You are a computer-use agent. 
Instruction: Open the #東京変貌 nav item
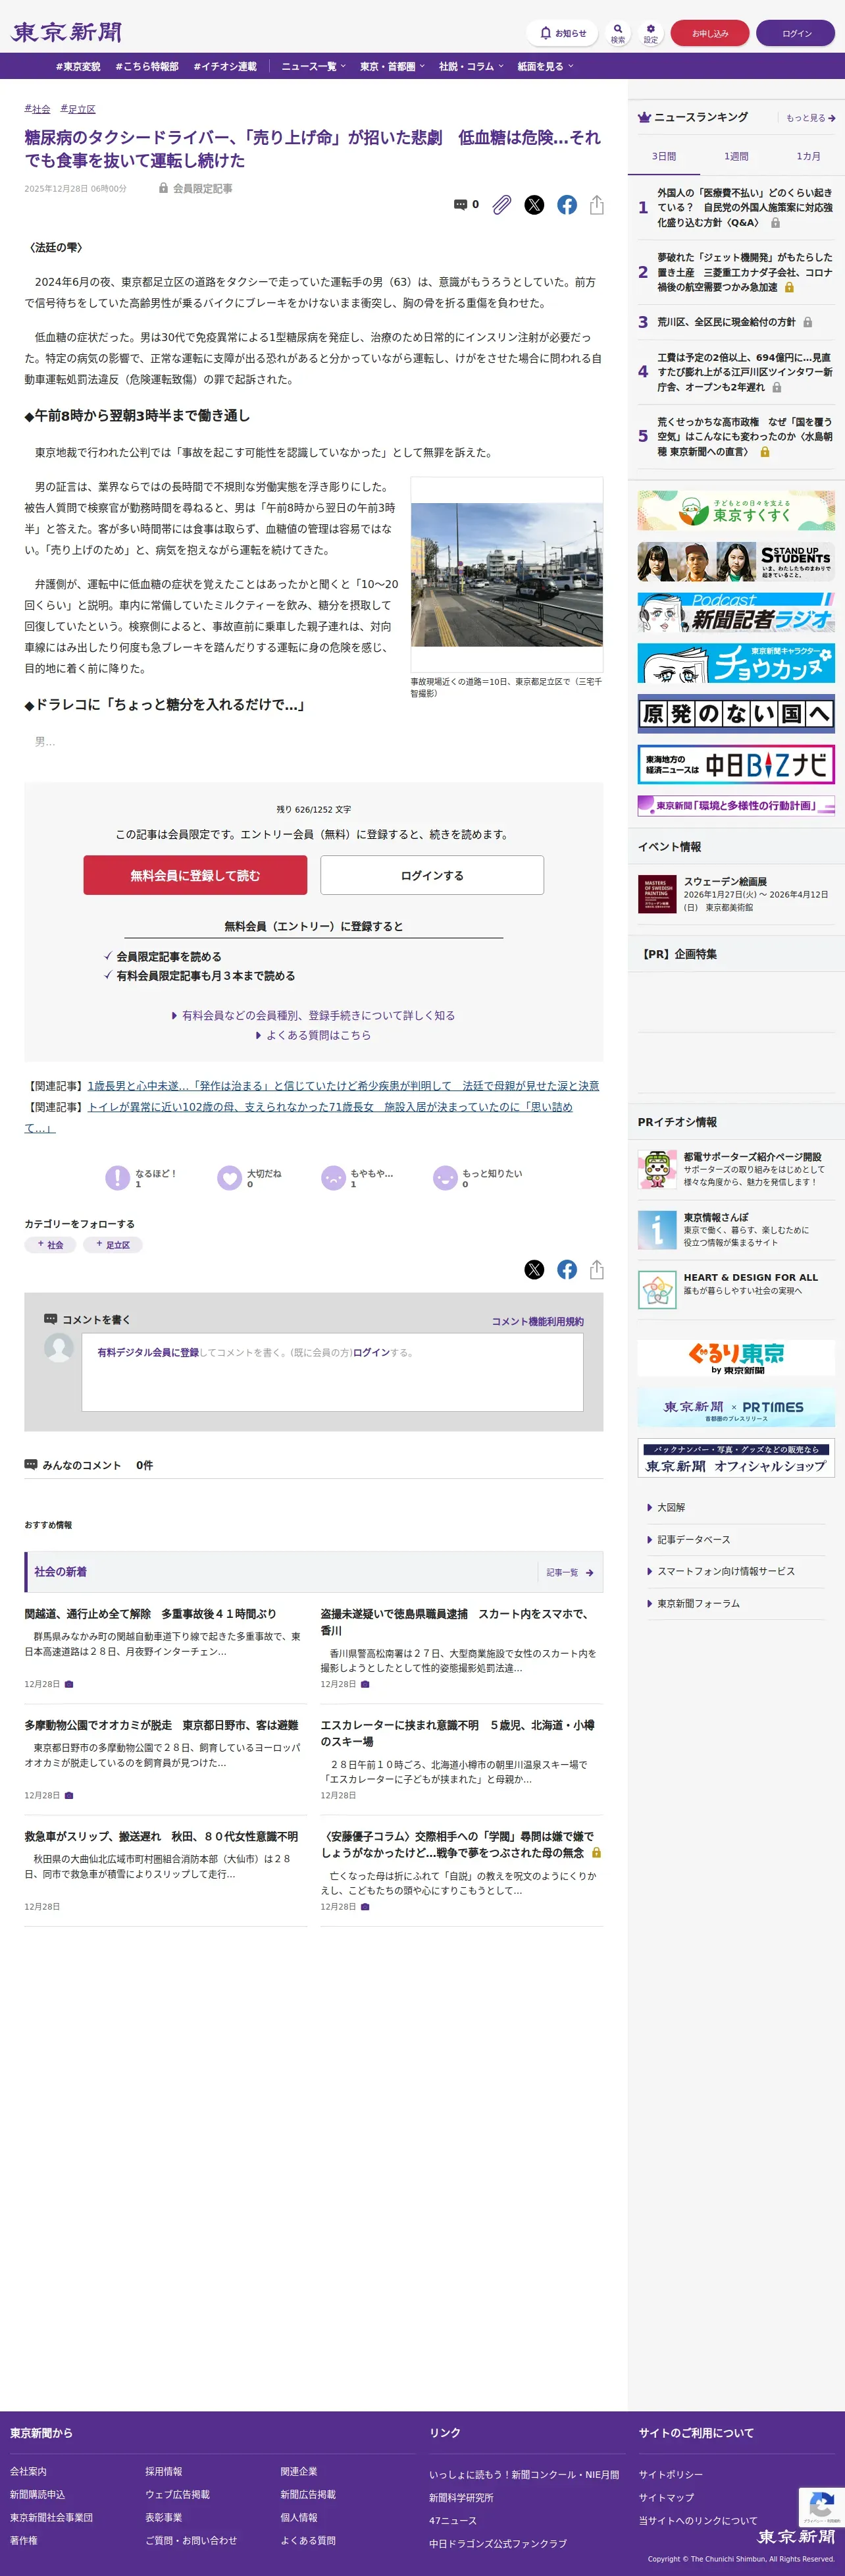click(x=78, y=66)
